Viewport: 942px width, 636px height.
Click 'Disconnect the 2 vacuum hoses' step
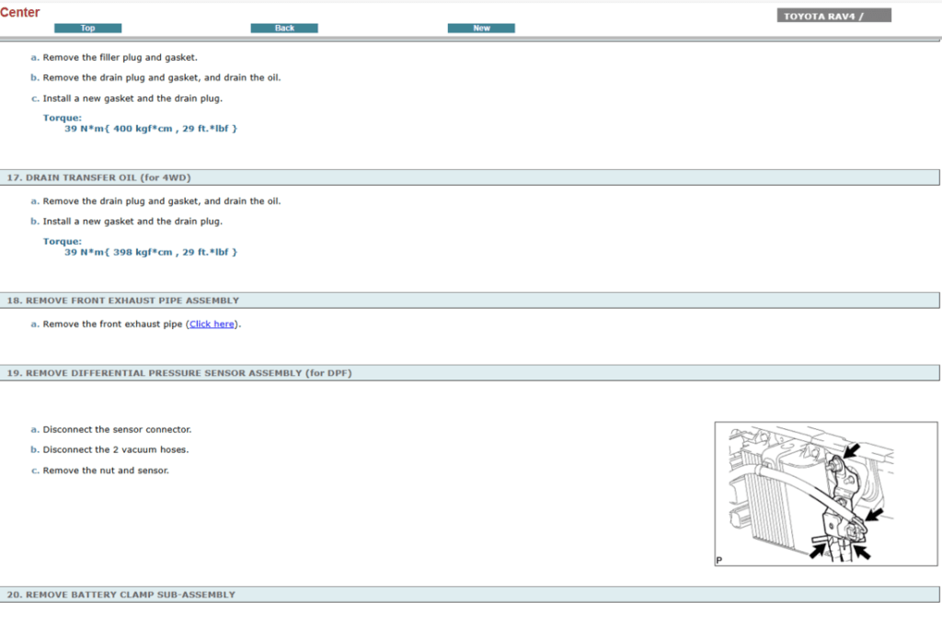115,449
